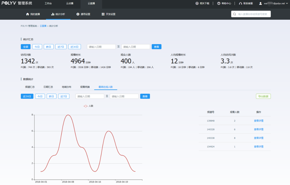Click the bar chart icon for 统计分析
The image size is (290, 185).
tap(53, 14)
